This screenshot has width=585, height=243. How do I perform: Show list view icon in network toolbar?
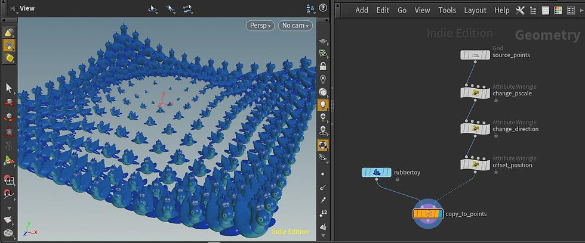pos(546,10)
